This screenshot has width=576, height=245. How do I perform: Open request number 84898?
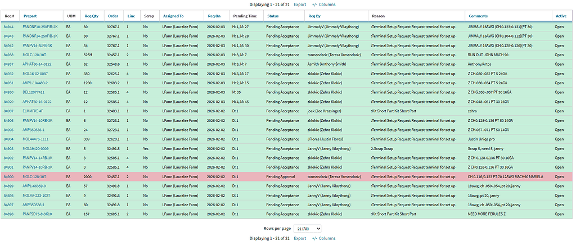tap(9, 196)
